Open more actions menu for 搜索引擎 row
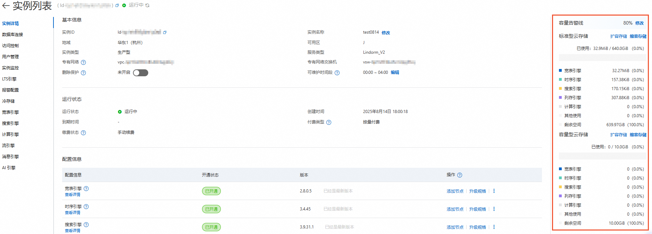The width and height of the screenshot is (652, 234). [494, 227]
